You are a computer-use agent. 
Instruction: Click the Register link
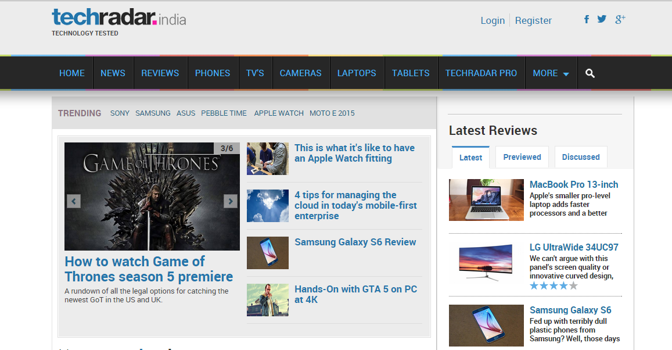click(533, 20)
